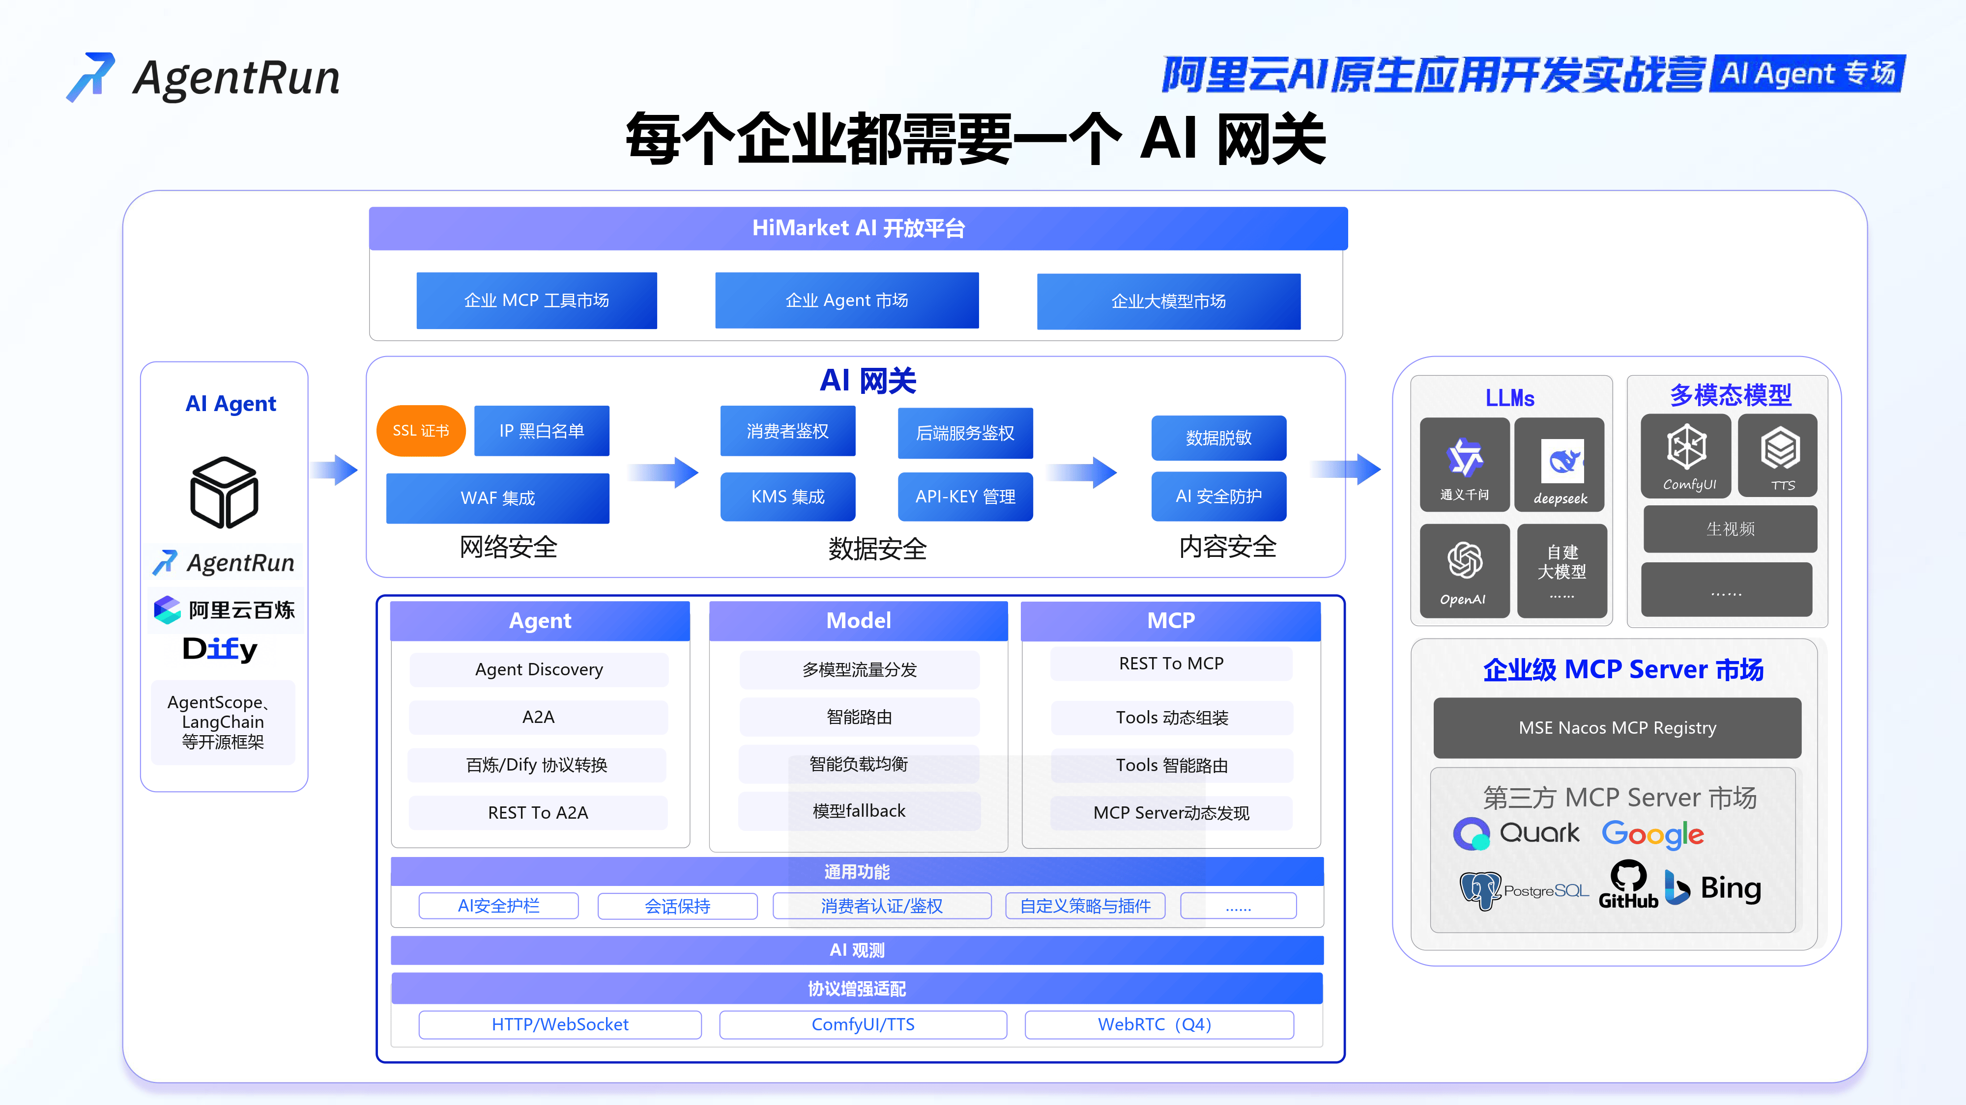1966x1105 pixels.
Task: Click the KMS 集成 box
Action: pyautogui.click(x=787, y=497)
